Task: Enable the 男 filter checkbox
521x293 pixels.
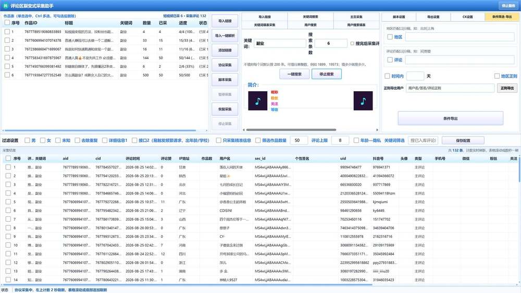Action: [27, 140]
